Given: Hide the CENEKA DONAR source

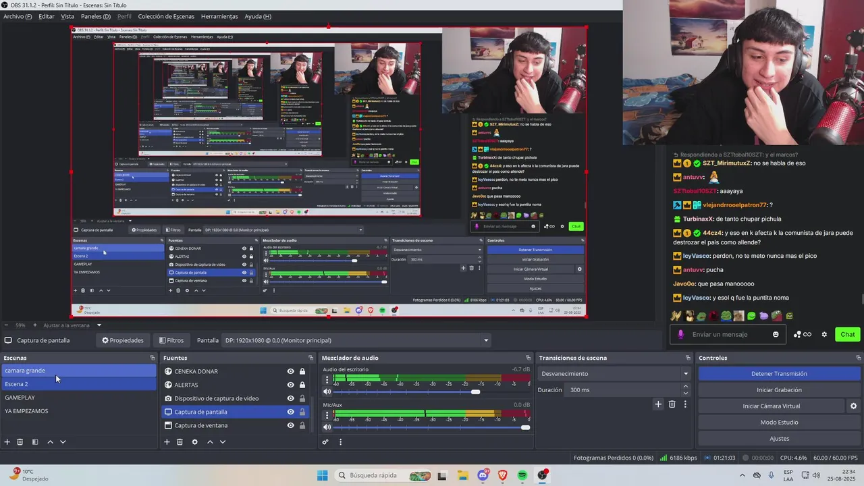Looking at the screenshot, I should (291, 371).
